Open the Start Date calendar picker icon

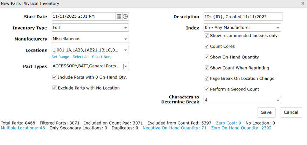[x=119, y=16]
